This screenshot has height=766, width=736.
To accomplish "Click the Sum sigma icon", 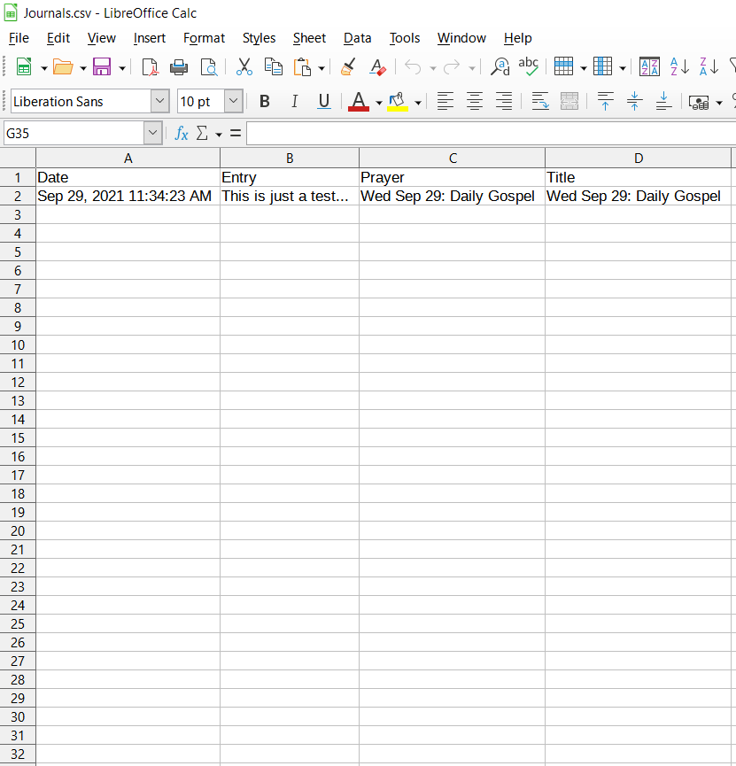I will coord(202,133).
